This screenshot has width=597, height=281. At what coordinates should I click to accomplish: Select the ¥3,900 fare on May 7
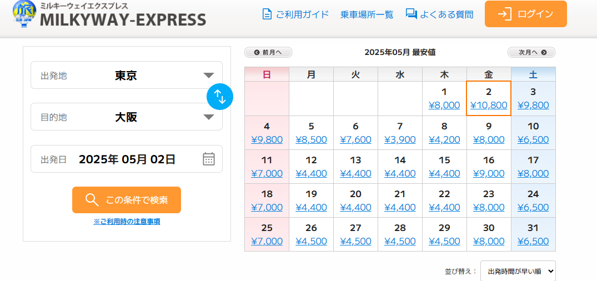[400, 139]
